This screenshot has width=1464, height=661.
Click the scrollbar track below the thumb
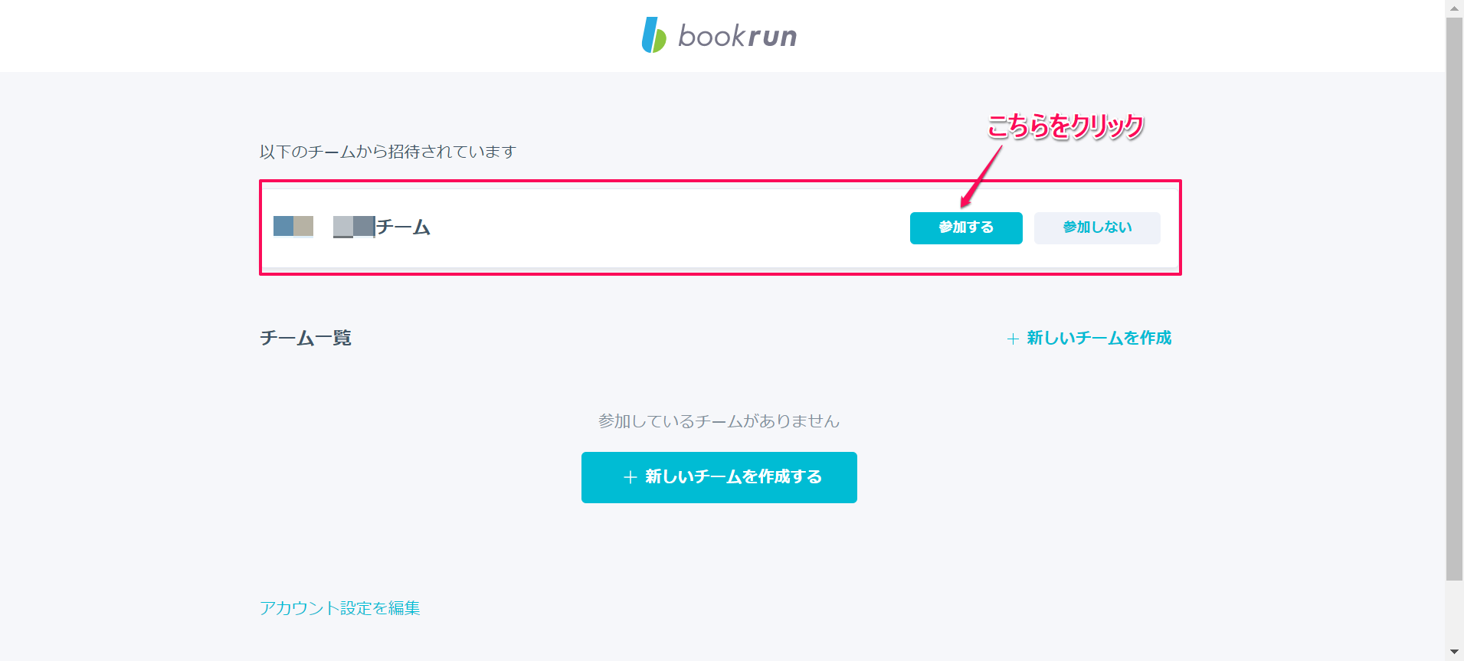click(x=1454, y=613)
